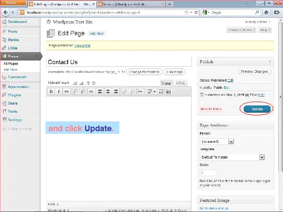This screenshot has width=283, height=212.
Task: Click Add New under Pages submenu
Action: pos(10,70)
